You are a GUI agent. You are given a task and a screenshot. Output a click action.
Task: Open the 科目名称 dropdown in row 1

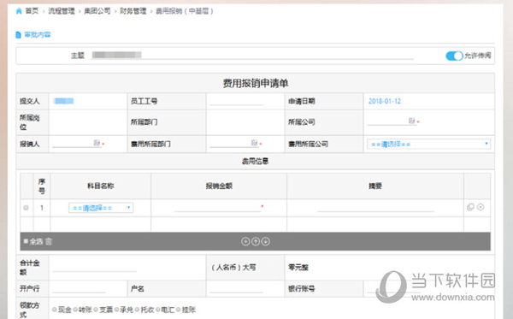click(x=101, y=208)
